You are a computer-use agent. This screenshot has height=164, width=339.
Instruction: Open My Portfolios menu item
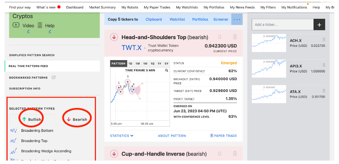tap(214, 7)
